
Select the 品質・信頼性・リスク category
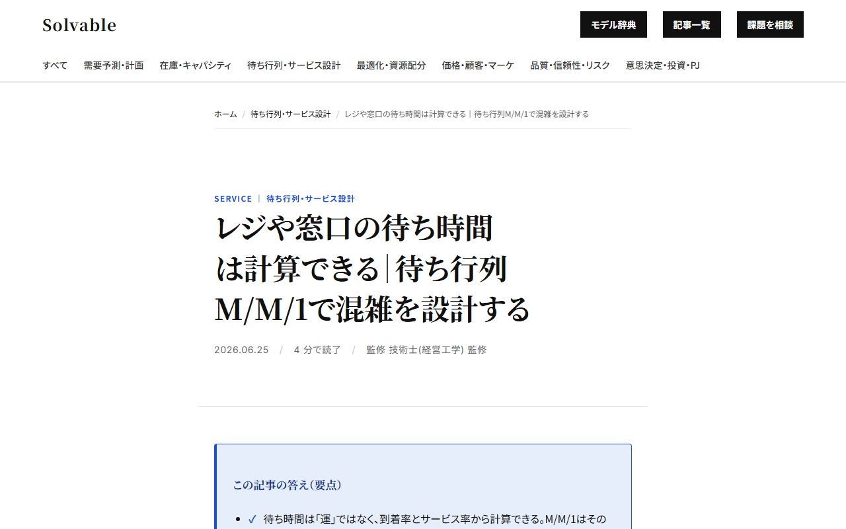570,65
